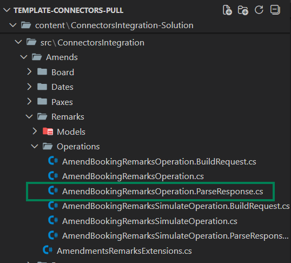Click C# icon of AmendBookingRemarksOperation.cs

53,176
